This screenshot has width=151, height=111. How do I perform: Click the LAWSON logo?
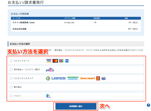(x=58, y=78)
